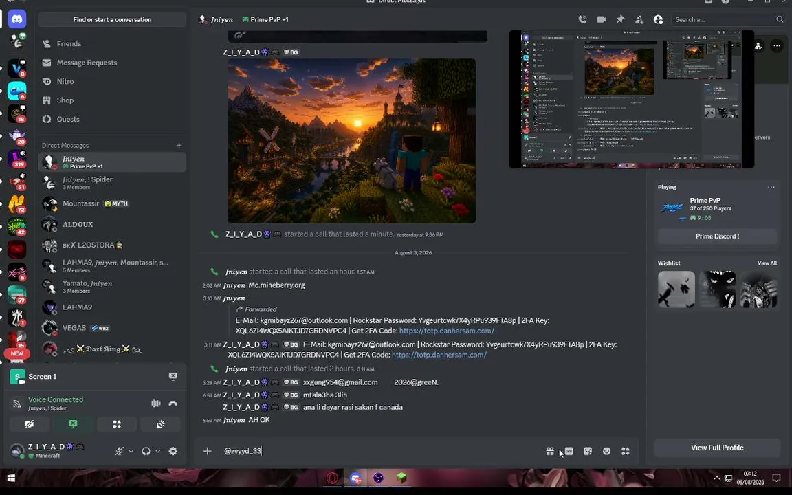The width and height of the screenshot is (792, 495).
Task: Open voice noise suppression icon
Action: coord(155,403)
